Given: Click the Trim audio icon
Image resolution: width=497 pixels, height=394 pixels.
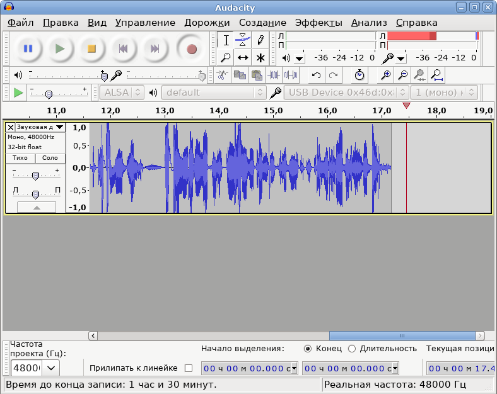Looking at the screenshot, I should click(274, 76).
